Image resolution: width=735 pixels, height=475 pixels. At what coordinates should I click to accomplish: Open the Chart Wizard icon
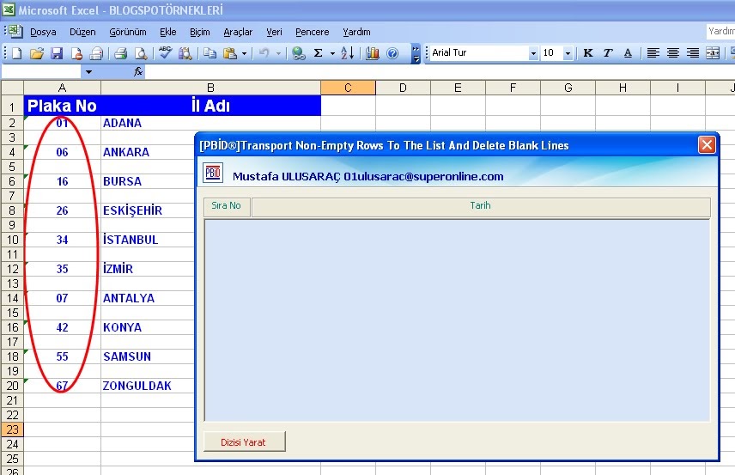(372, 53)
